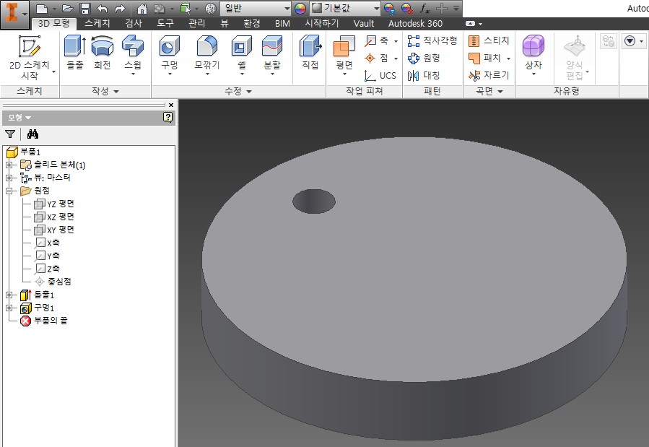This screenshot has height=447, width=649.
Task: Expand the 작성 panel dropdown
Action: (105, 91)
